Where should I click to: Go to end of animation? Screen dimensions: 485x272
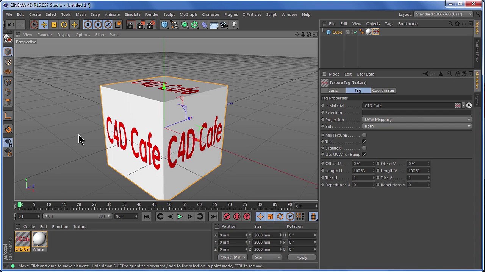click(x=213, y=216)
